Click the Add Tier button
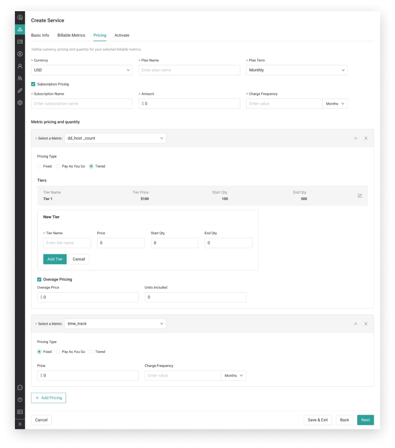Image resolution: width=395 pixels, height=448 pixels. click(x=55, y=259)
